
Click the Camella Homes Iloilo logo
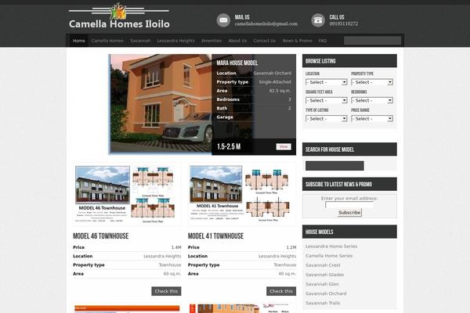tap(119, 16)
